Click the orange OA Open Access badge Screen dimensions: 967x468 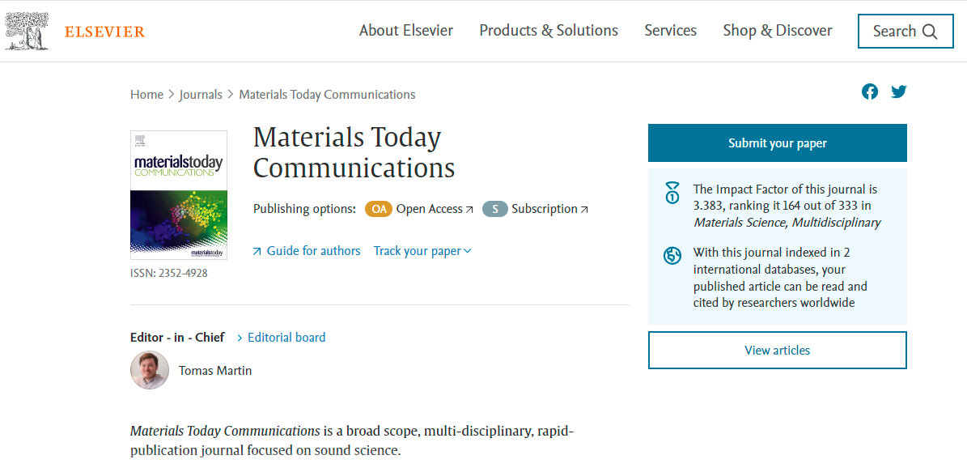click(x=378, y=209)
